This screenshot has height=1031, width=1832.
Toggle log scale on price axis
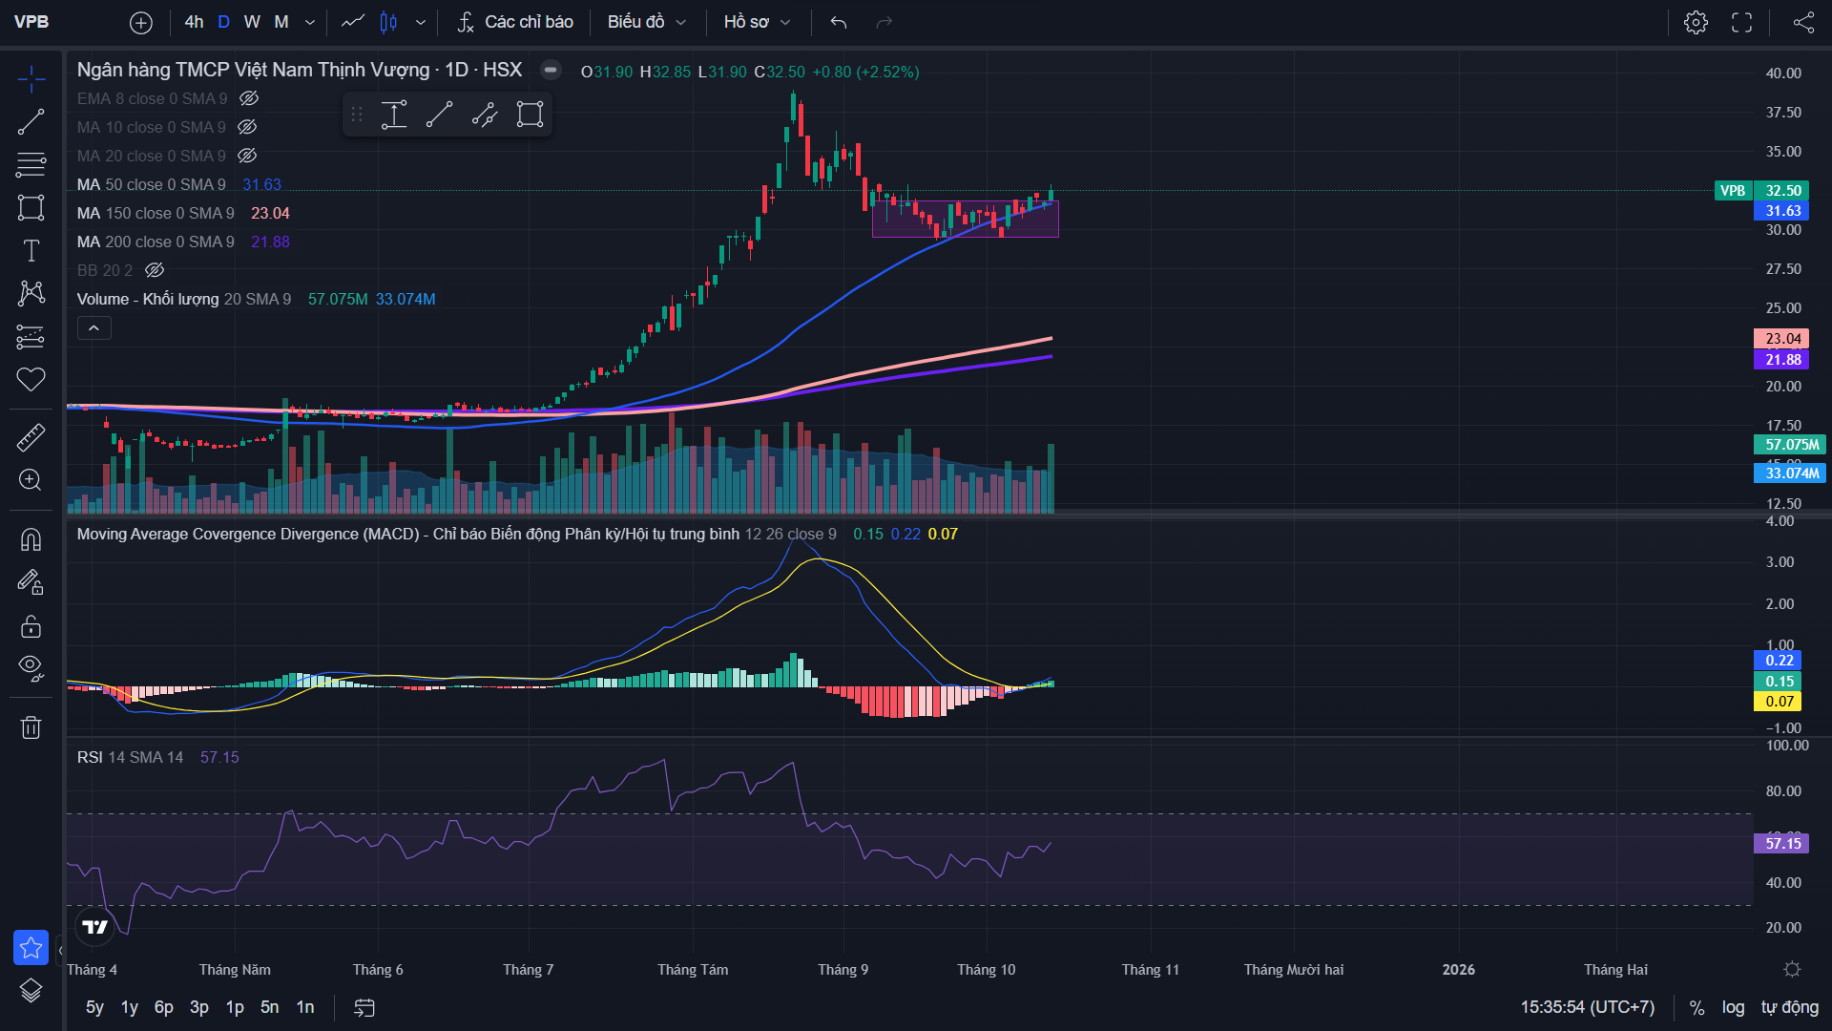1733,1007
